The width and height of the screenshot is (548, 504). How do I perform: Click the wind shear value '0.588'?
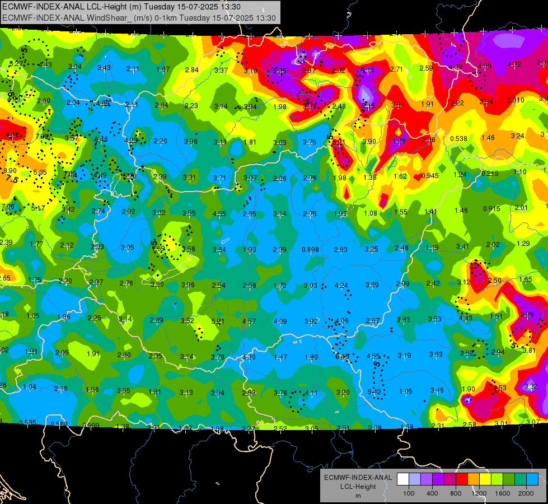pyautogui.click(x=59, y=424)
